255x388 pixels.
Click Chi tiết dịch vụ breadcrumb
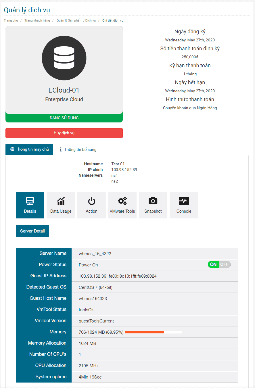coord(113,20)
